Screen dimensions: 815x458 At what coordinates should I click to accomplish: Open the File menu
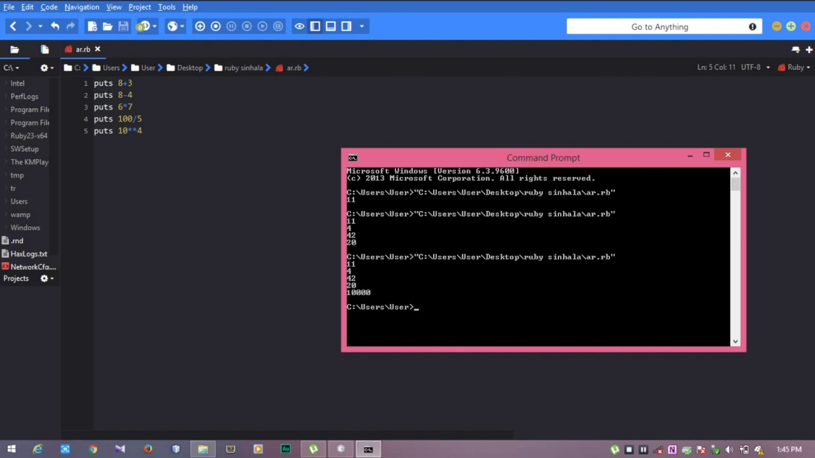coord(9,7)
